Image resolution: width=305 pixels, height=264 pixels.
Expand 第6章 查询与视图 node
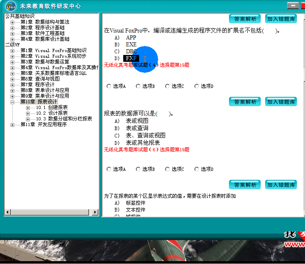coord(12,79)
